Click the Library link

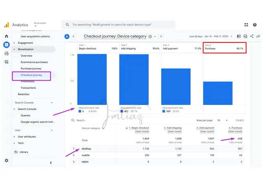point(24,152)
